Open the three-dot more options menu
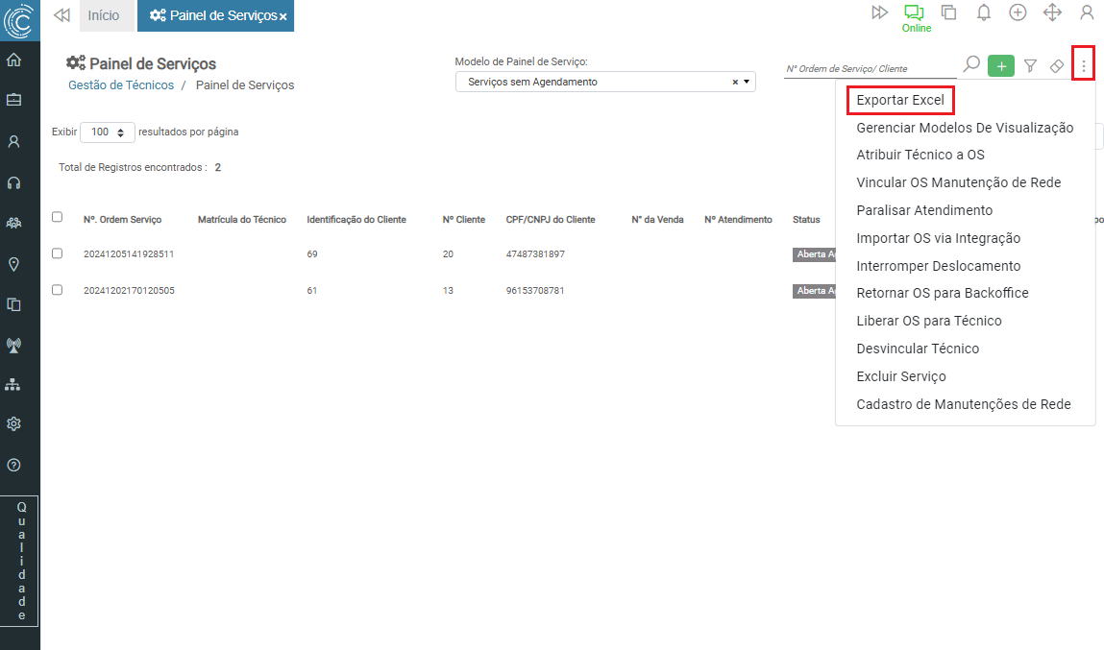The width and height of the screenshot is (1104, 650). tap(1084, 66)
